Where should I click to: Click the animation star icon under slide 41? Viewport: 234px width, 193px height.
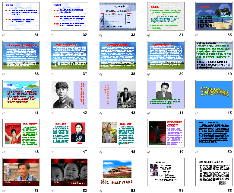[x=4, y=113]
